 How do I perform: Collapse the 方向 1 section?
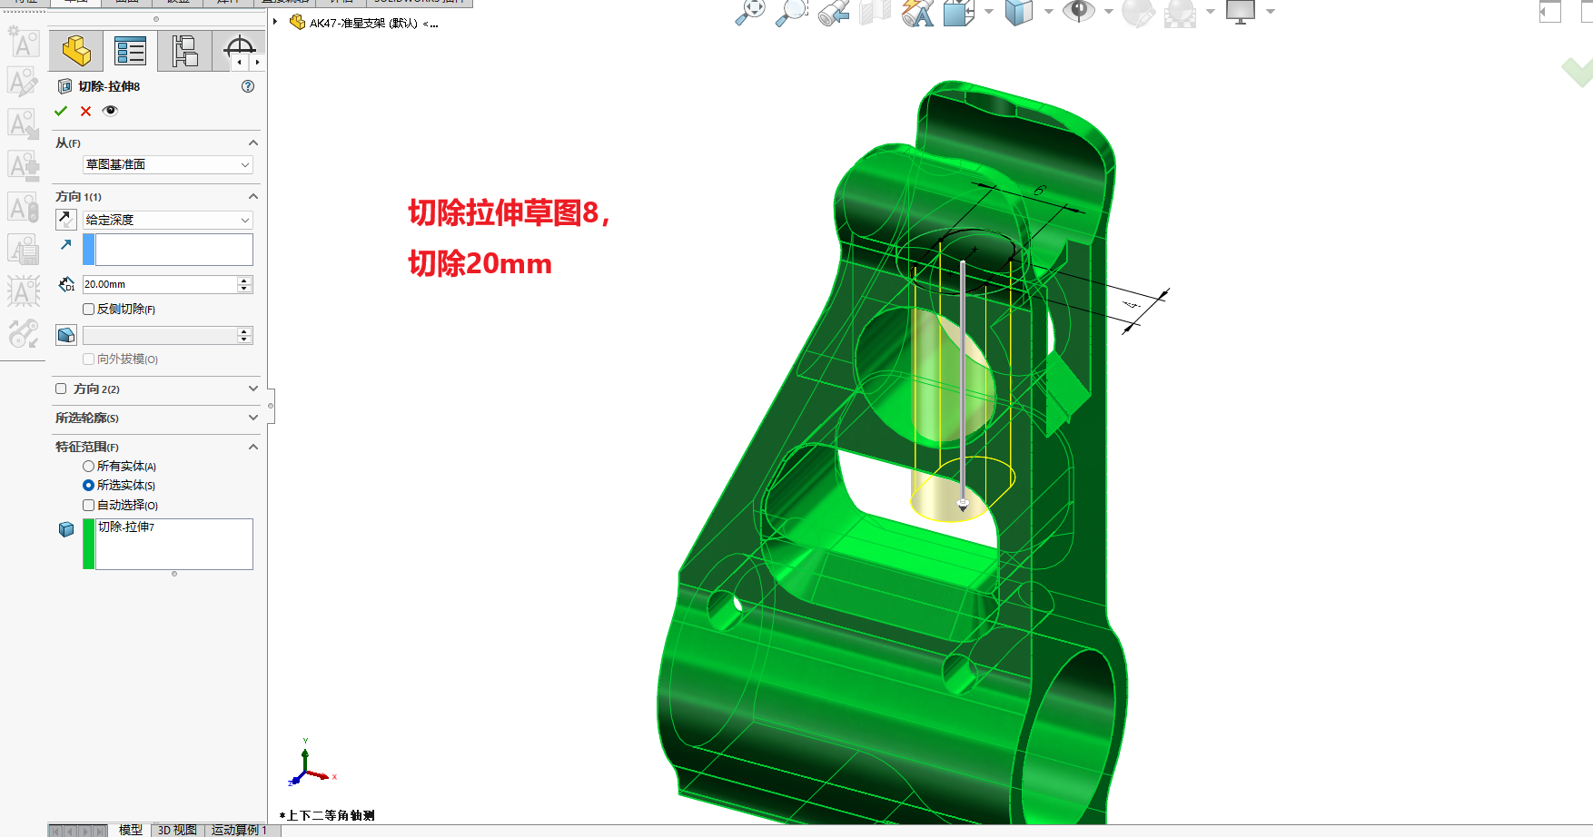[x=253, y=196]
